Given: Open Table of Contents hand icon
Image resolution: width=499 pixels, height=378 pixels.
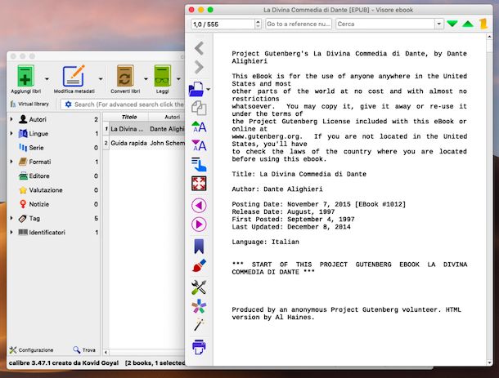Looking at the screenshot, I should point(199,165).
